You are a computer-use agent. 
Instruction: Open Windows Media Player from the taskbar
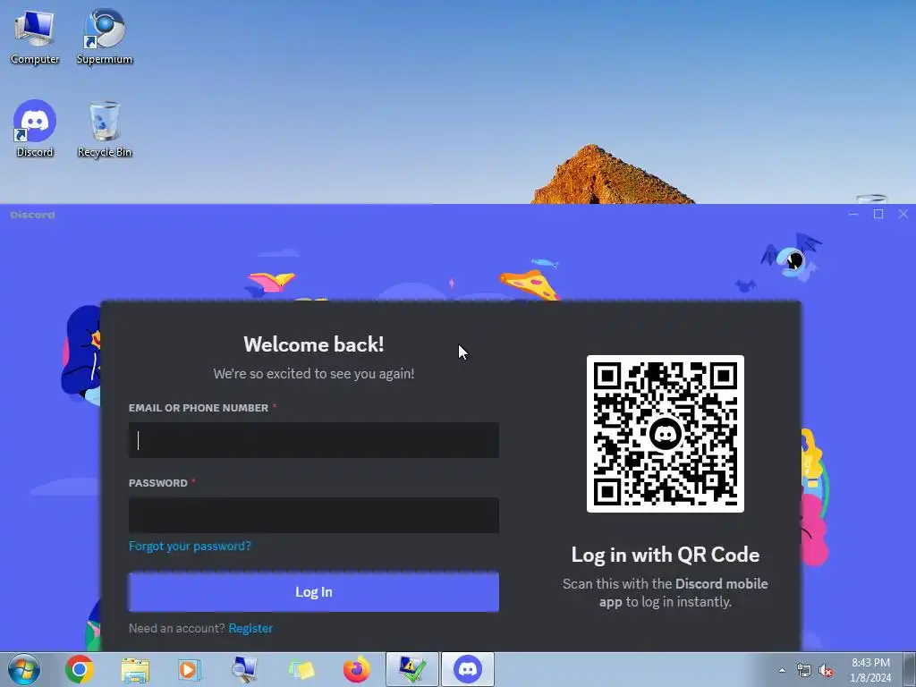[x=190, y=669]
